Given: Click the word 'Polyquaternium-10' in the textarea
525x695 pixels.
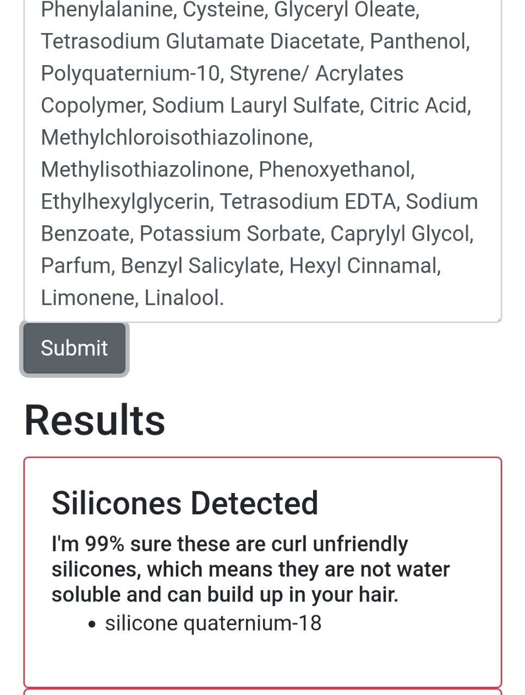Looking at the screenshot, I should click(131, 74).
